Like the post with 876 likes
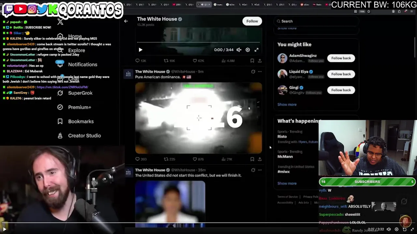 click(198, 159)
